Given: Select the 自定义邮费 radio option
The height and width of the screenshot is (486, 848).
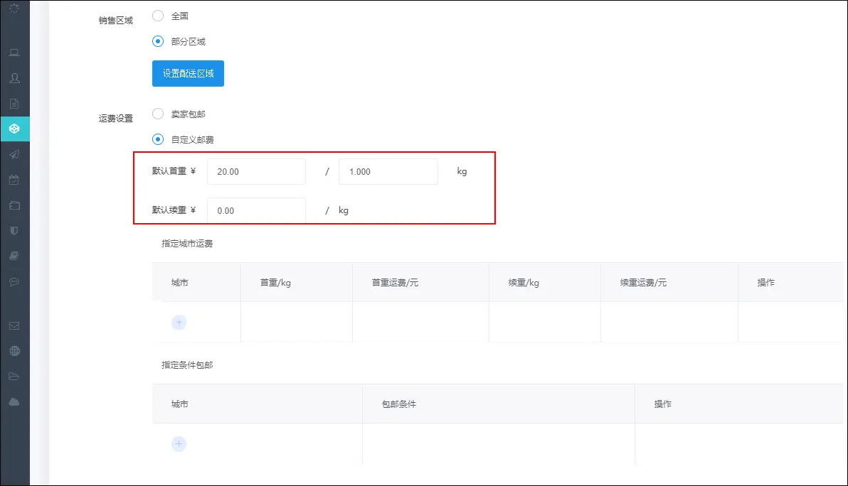Looking at the screenshot, I should point(158,139).
